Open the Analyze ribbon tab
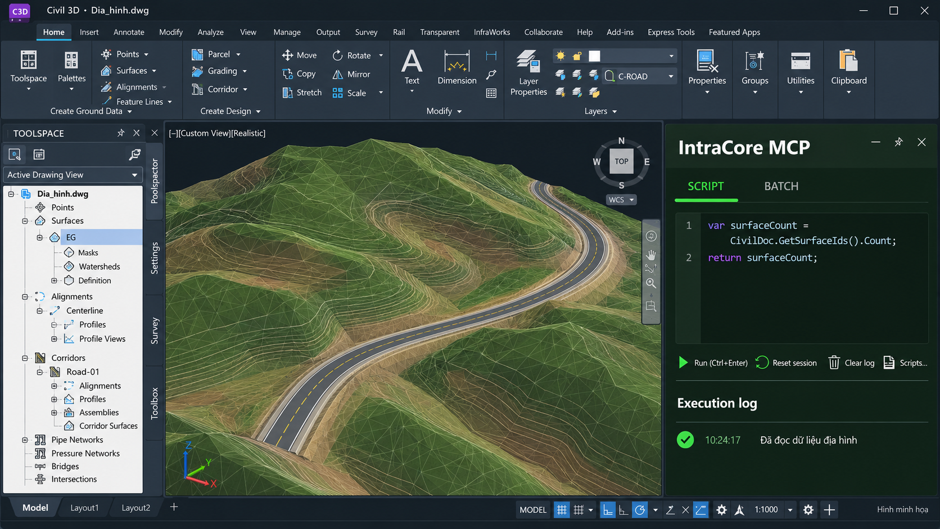Image resolution: width=940 pixels, height=529 pixels. [x=210, y=32]
